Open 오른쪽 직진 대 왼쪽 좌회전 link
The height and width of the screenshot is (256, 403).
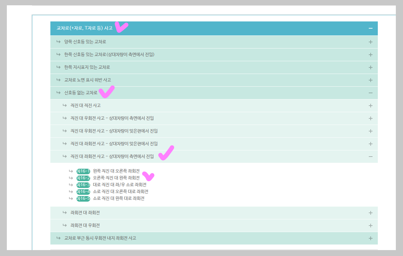tap(116, 178)
